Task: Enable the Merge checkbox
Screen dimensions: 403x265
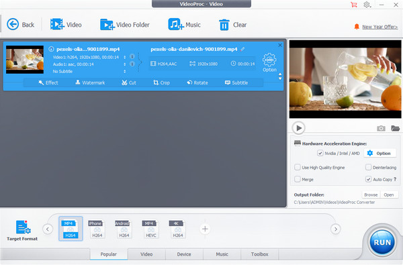Action: point(298,179)
